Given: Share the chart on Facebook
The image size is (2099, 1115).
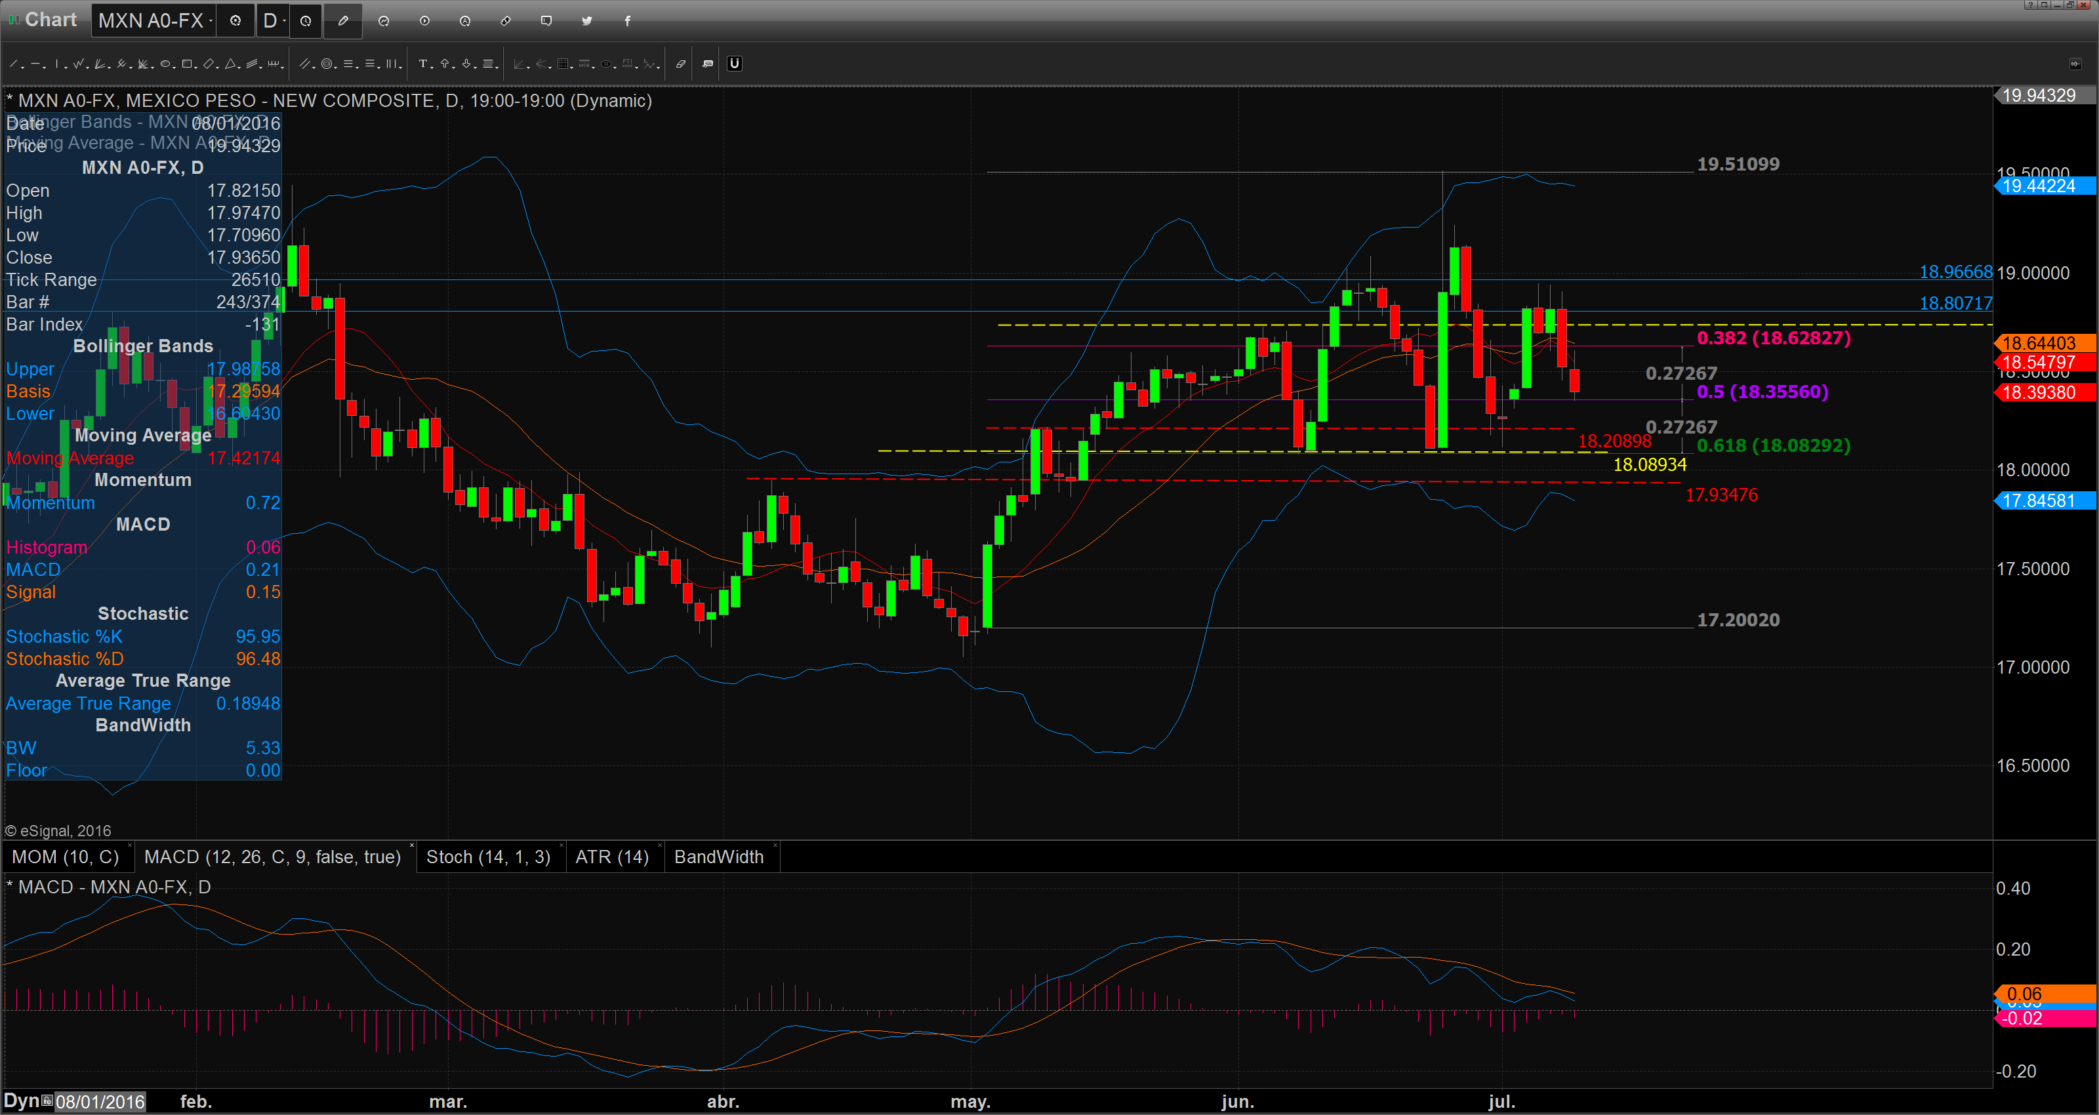Looking at the screenshot, I should (x=628, y=21).
